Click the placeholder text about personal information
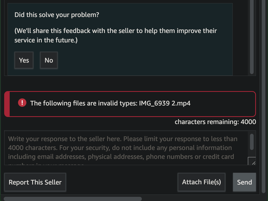 pos(120,148)
